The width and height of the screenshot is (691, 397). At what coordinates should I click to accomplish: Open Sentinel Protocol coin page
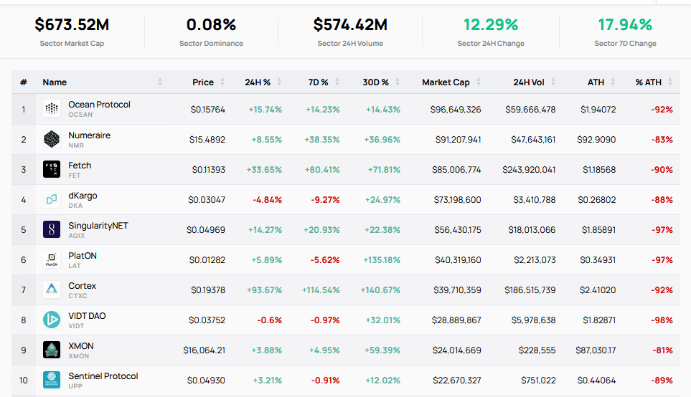103,376
